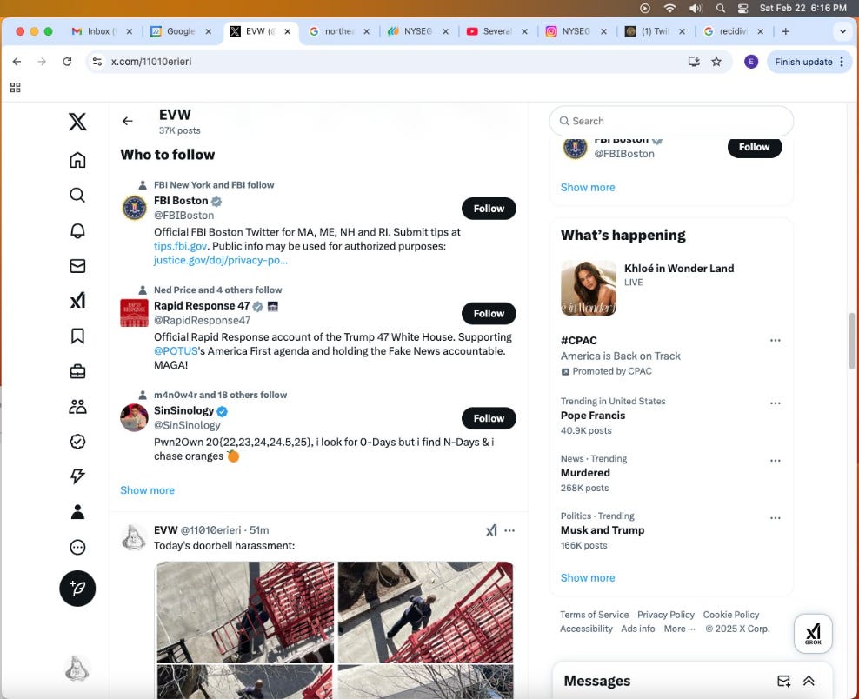Open Communities icon in sidebar

pyautogui.click(x=77, y=407)
